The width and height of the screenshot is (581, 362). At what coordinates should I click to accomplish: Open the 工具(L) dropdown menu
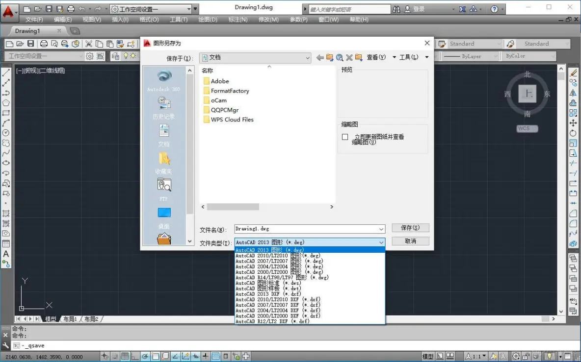413,57
